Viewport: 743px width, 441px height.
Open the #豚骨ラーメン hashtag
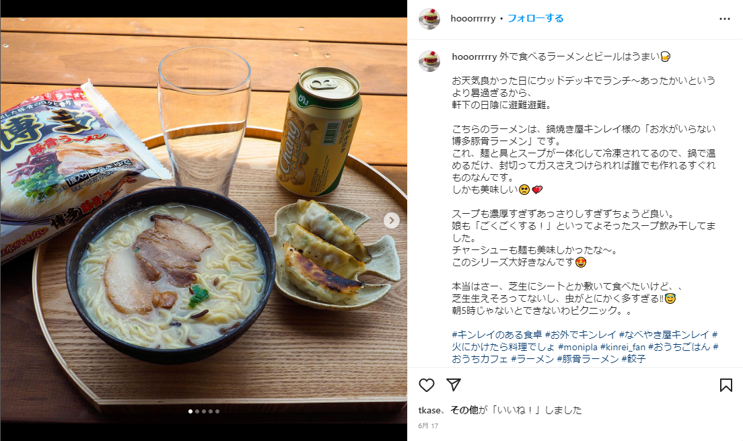pos(588,359)
